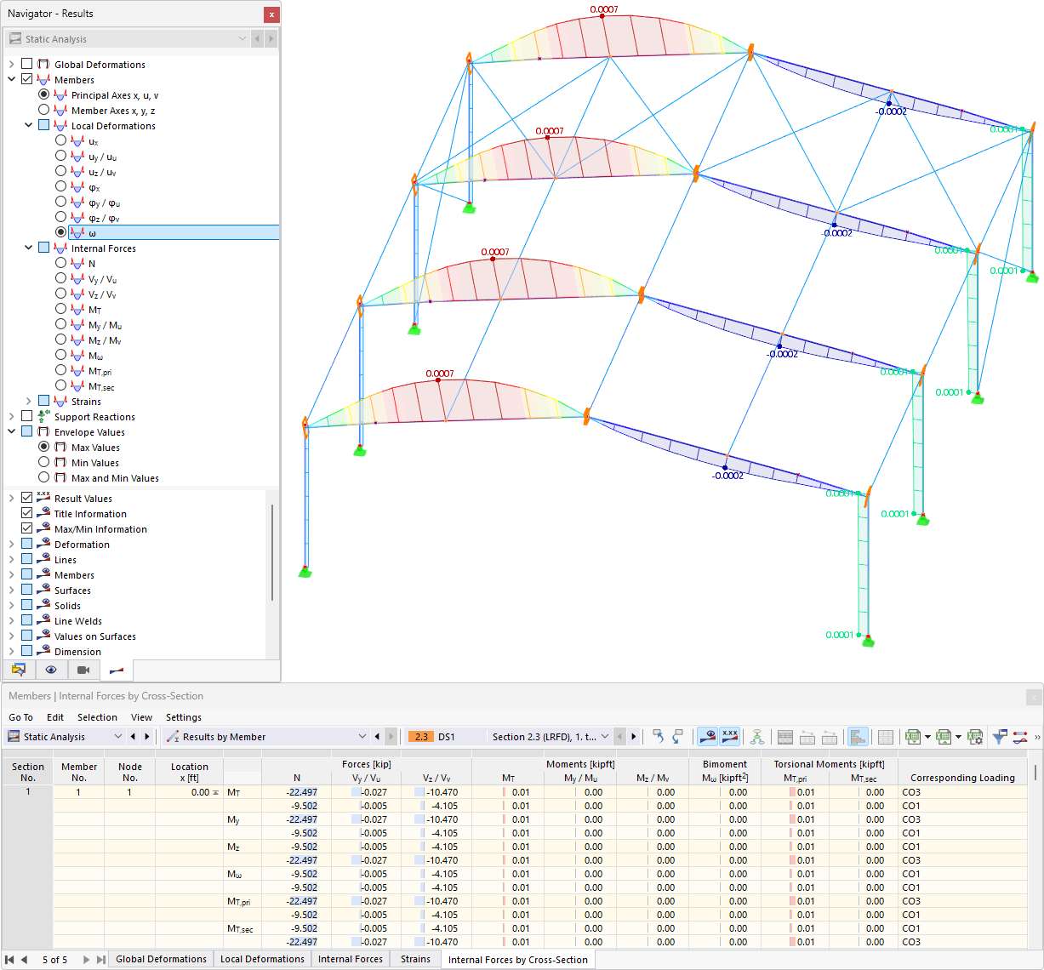Open the Go To menu
Screen dimensions: 1044x970
(x=21, y=717)
